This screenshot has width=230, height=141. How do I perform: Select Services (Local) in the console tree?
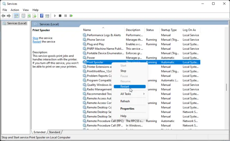tap(16, 23)
